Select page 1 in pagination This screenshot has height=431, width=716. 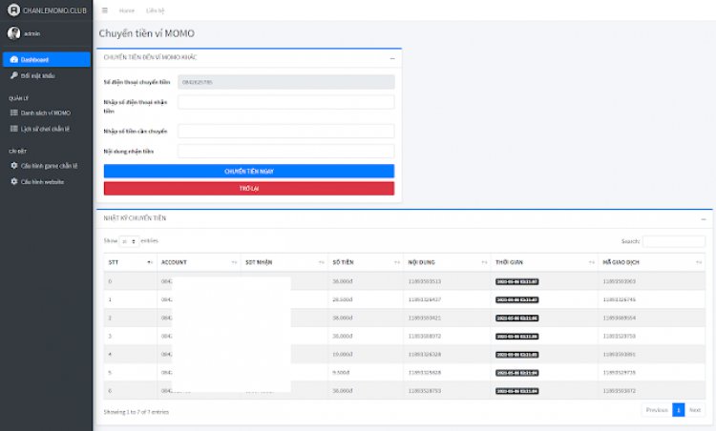point(679,410)
